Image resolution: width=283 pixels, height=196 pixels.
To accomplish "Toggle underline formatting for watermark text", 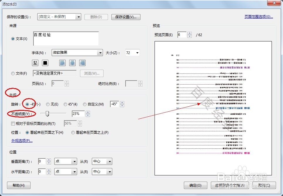I will [35, 63].
